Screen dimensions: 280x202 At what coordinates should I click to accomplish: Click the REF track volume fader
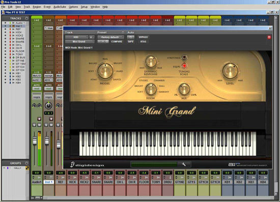(x=59, y=144)
